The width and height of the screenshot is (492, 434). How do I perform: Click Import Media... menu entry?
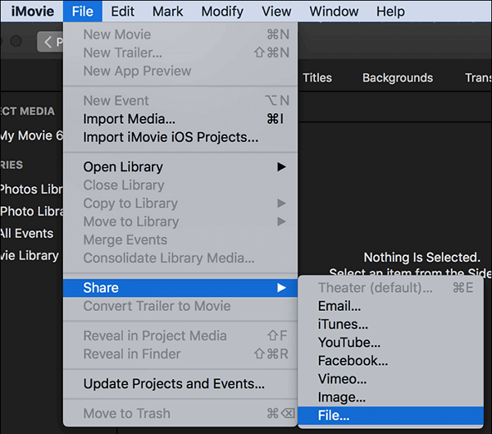click(x=129, y=119)
